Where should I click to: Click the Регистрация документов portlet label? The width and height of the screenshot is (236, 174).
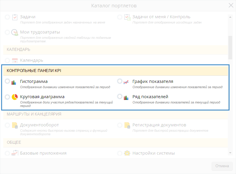[x=159, y=125]
